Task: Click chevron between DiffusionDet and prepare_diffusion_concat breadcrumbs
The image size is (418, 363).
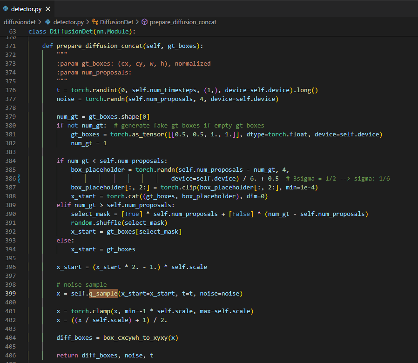Action: point(137,22)
